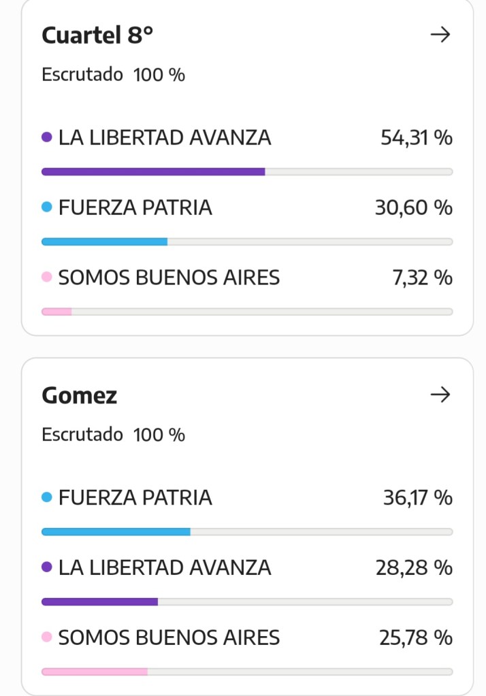
Task: Click pink dot beside Cuartel 8° Somos Buenos Aires
Action: point(47,277)
